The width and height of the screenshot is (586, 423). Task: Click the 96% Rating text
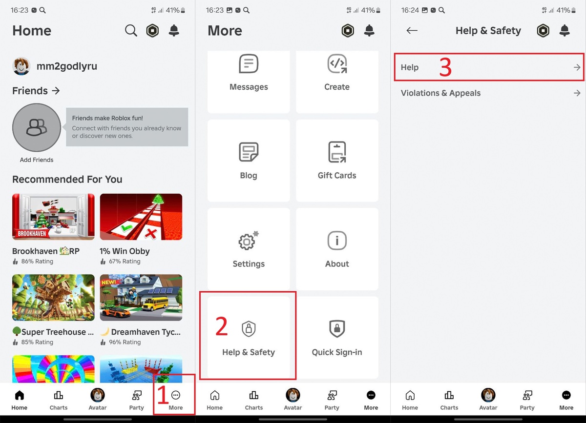coord(125,342)
